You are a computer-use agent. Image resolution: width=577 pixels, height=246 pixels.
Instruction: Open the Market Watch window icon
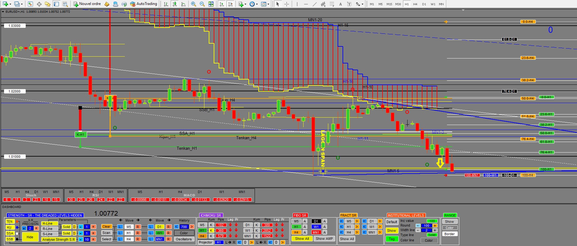tap(30, 4)
